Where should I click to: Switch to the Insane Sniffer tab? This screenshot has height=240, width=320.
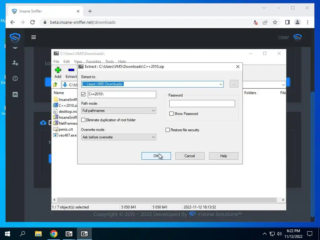click(46, 11)
